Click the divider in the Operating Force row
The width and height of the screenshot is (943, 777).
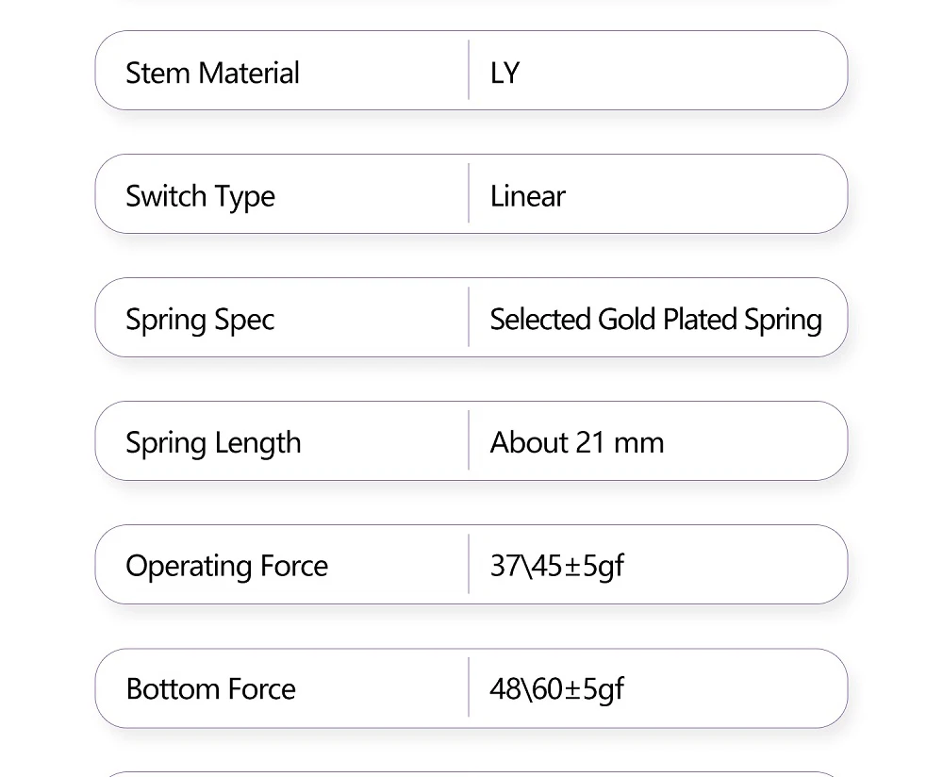[469, 565]
